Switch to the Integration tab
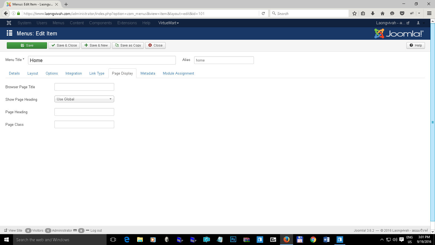This screenshot has width=435, height=245. pyautogui.click(x=74, y=73)
